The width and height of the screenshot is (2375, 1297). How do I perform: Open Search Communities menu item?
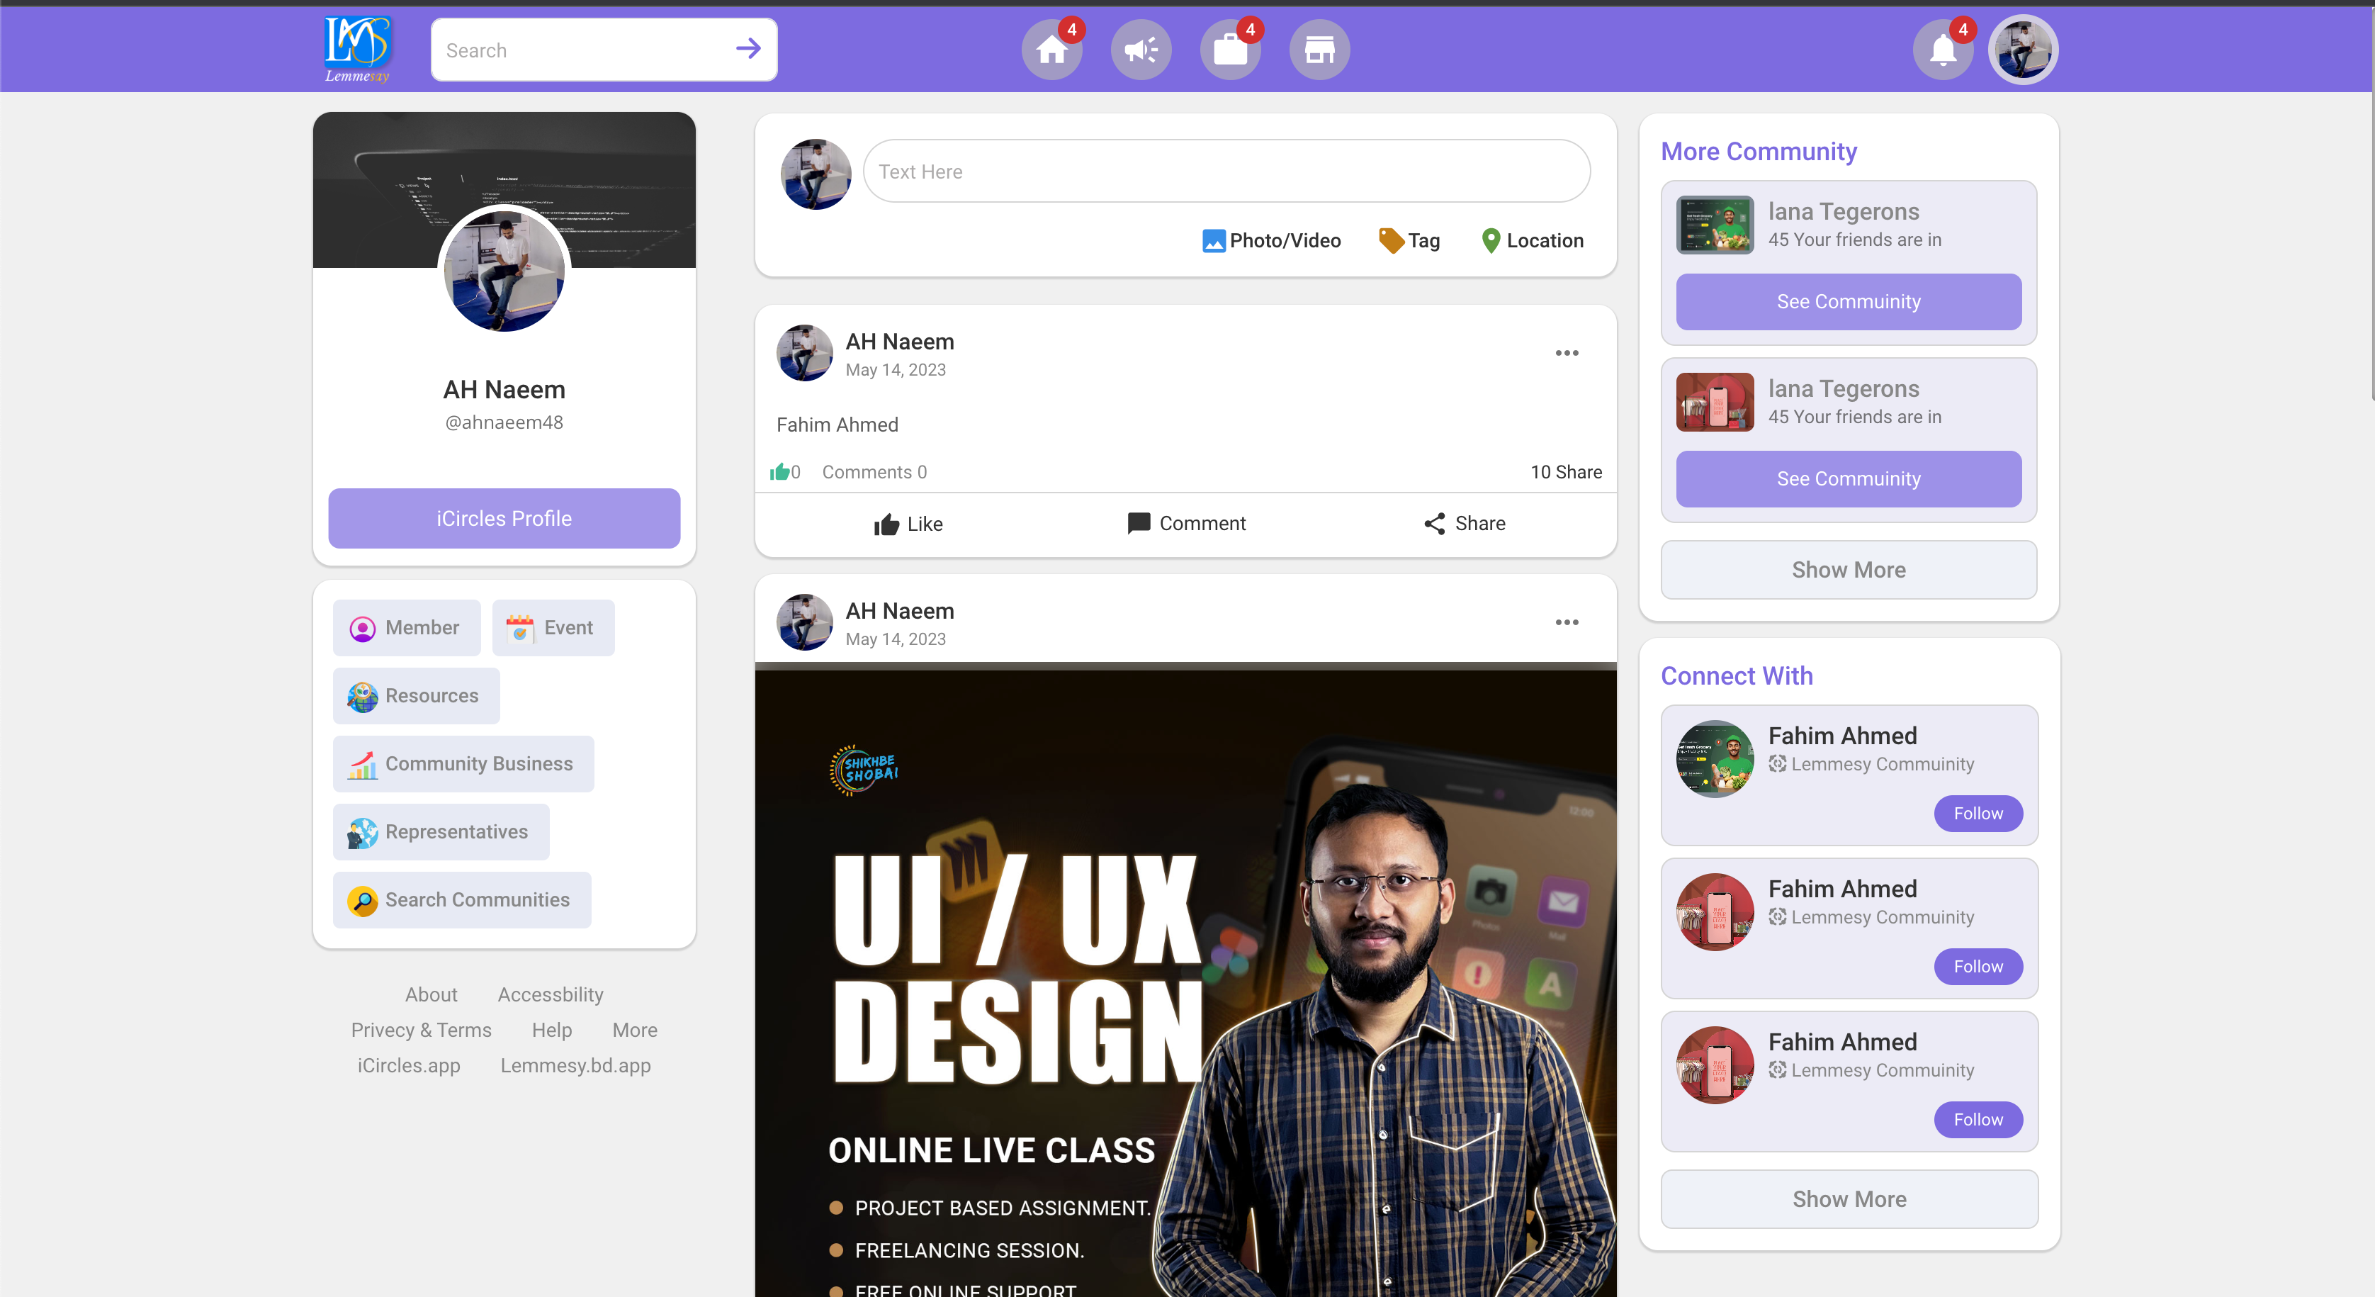pos(461,900)
